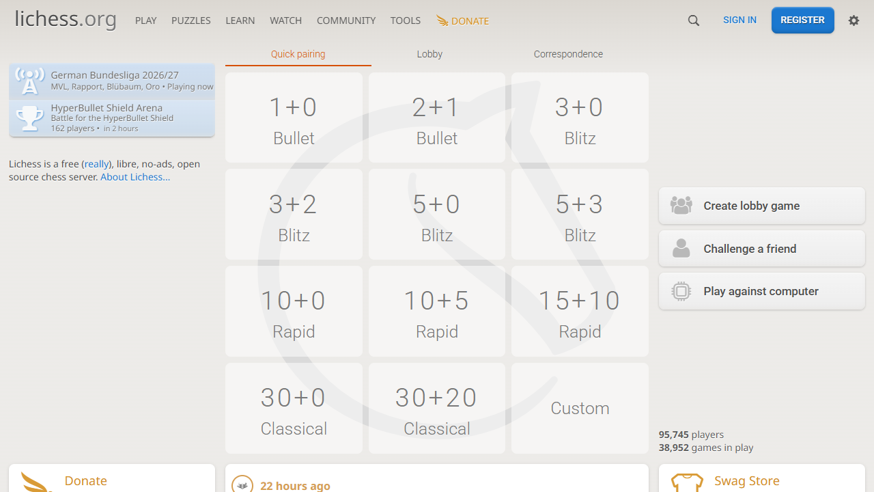Click the person icon beside Challenge a friend
The image size is (874, 492).
(x=681, y=249)
